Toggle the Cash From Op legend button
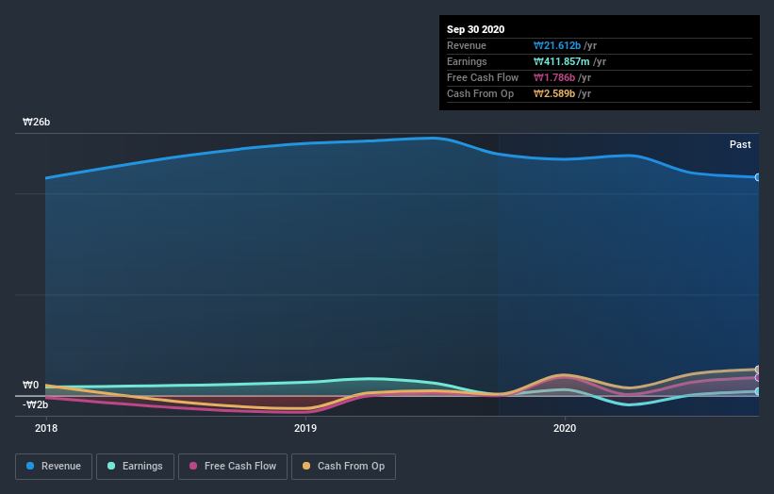 click(x=343, y=467)
